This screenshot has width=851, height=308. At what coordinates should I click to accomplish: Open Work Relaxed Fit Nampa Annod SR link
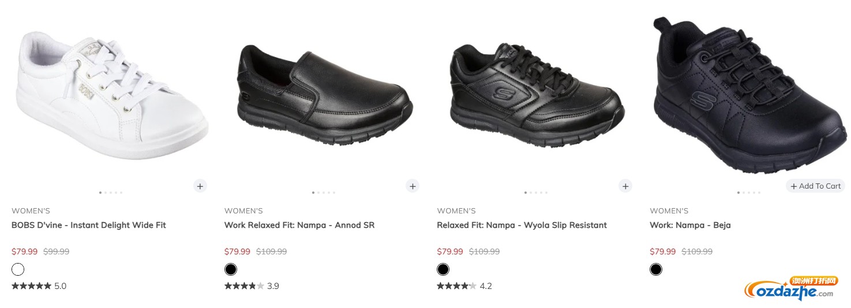point(299,225)
